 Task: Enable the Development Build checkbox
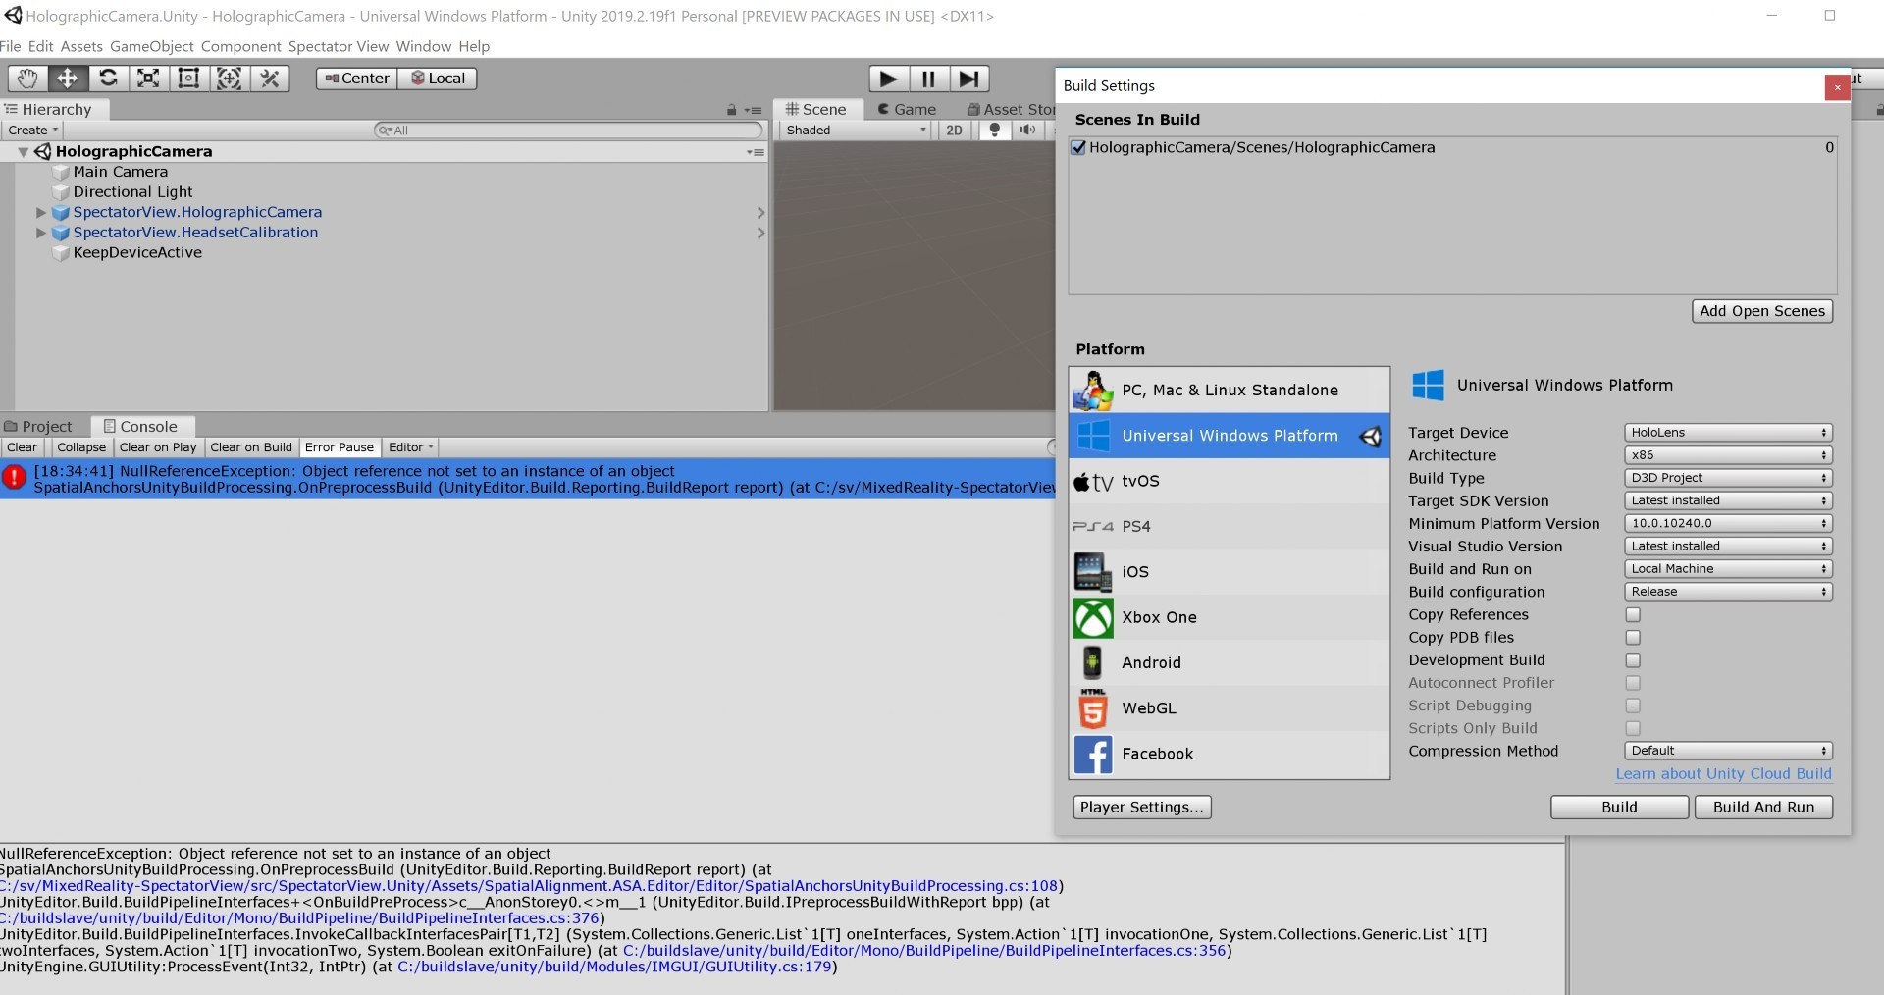point(1632,660)
